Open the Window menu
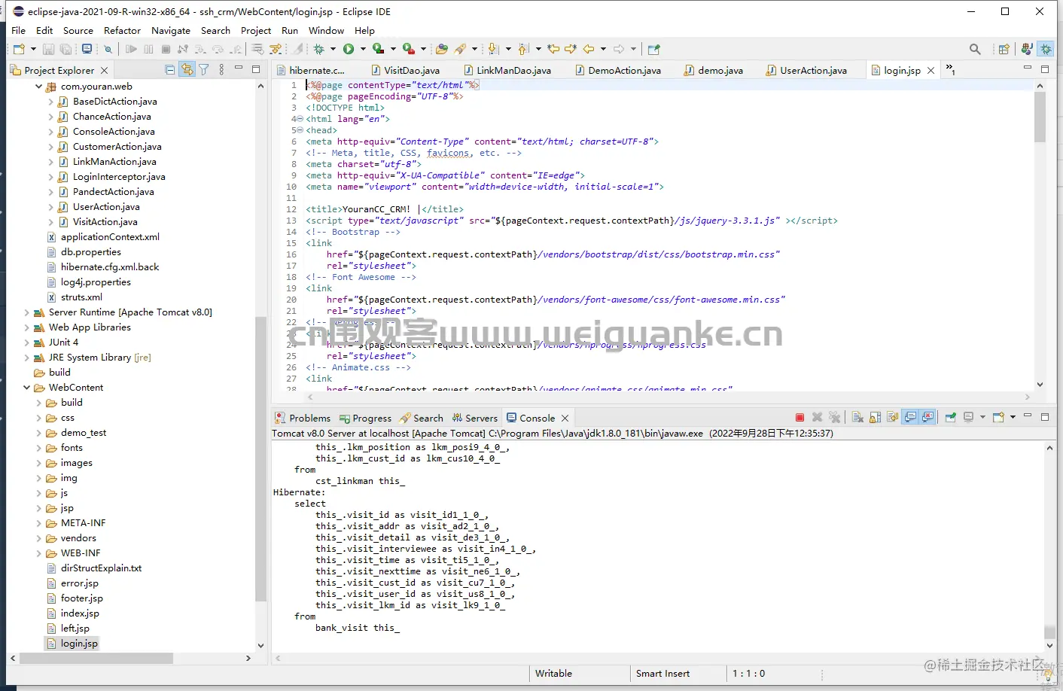The height and width of the screenshot is (691, 1063). (x=326, y=30)
